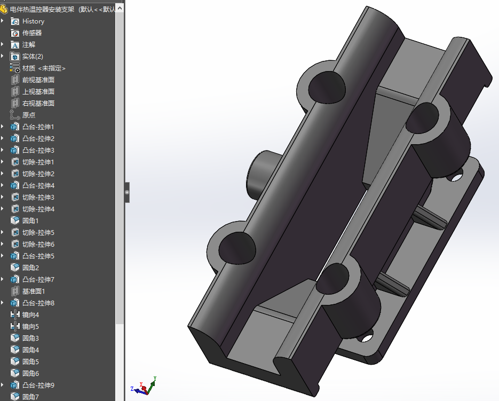Click the 基准面1 reference plane icon
The image size is (499, 401).
pyautogui.click(x=14, y=292)
